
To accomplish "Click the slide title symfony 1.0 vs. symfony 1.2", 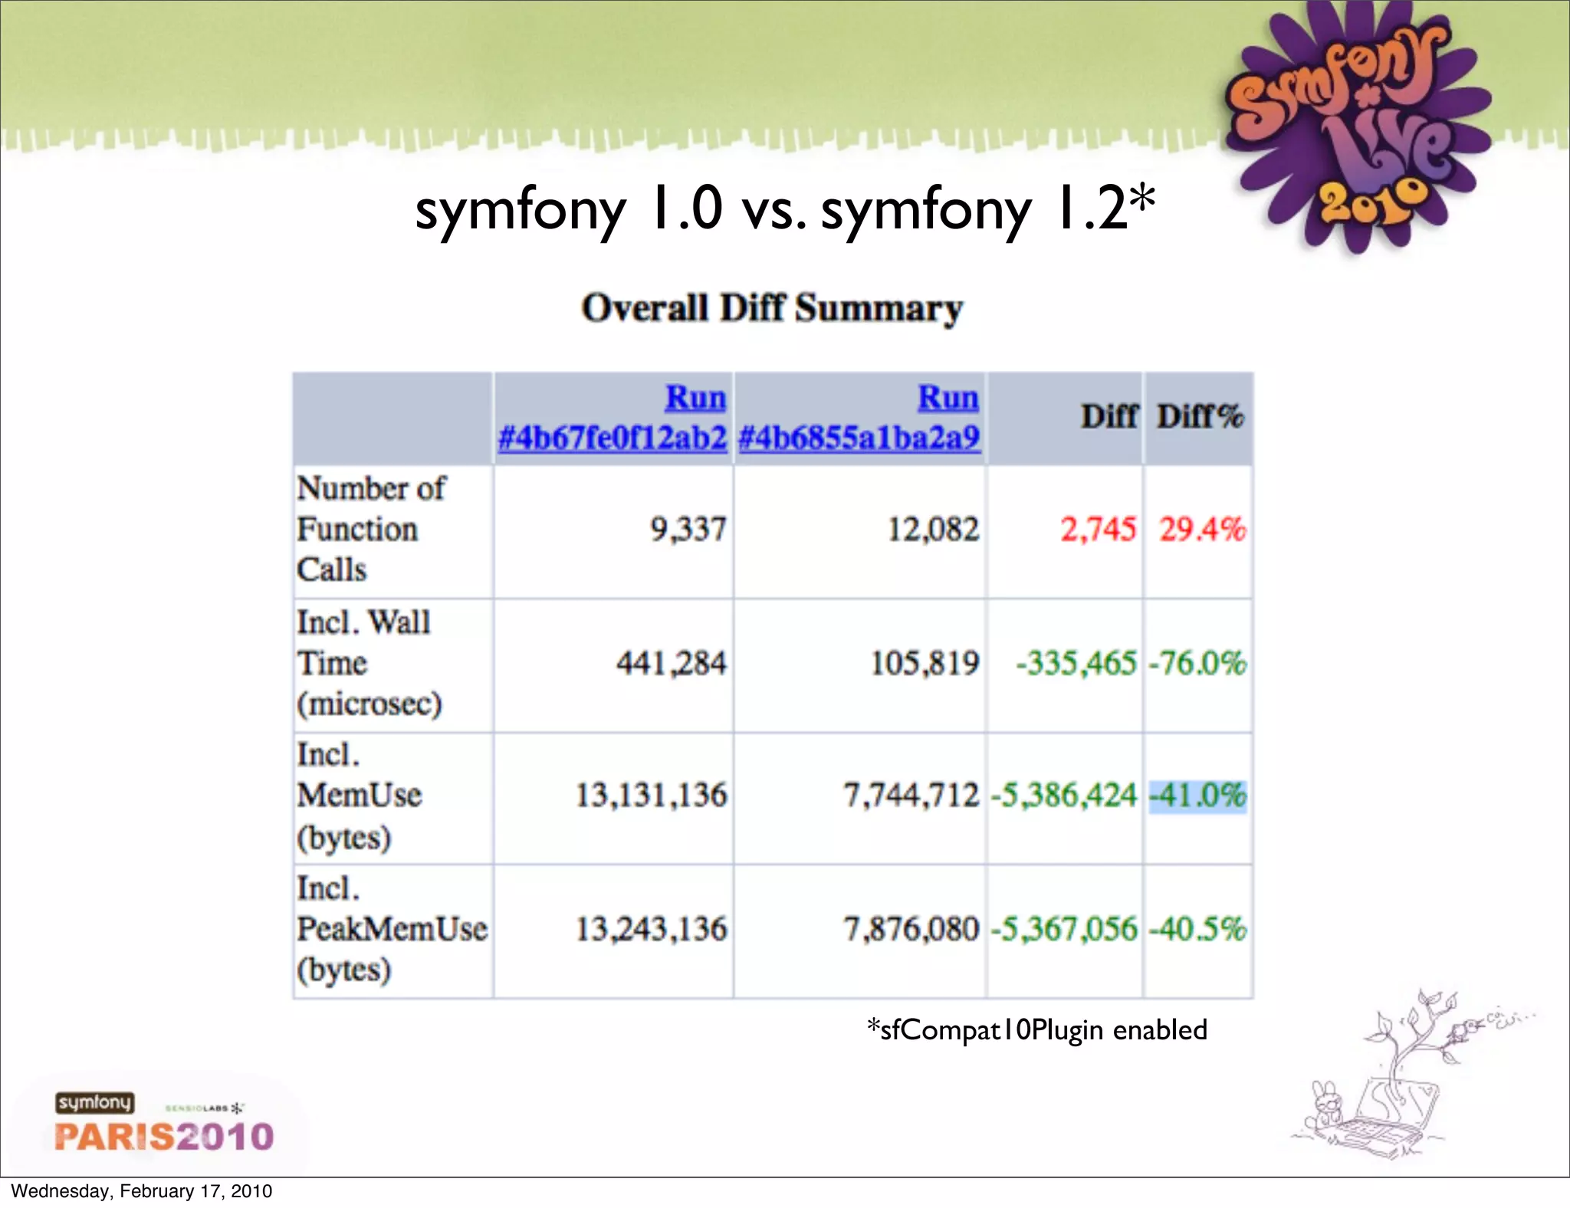I will [x=783, y=209].
